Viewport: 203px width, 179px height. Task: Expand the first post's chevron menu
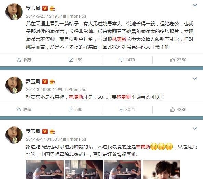coord(195,5)
